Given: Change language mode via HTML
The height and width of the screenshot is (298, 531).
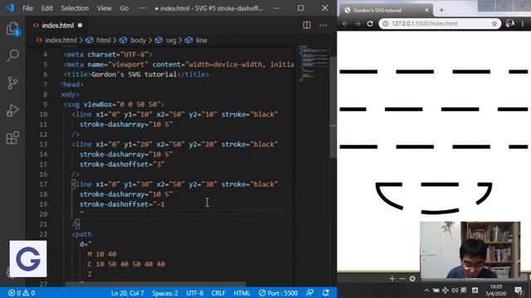Looking at the screenshot, I should click(241, 293).
